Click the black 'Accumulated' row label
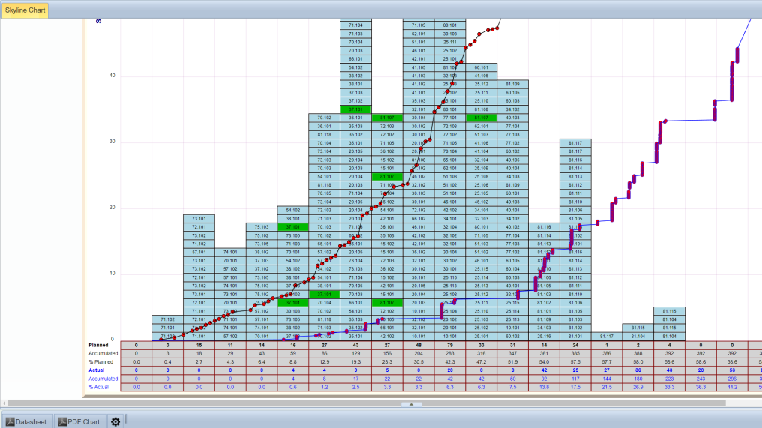The width and height of the screenshot is (762, 428). pos(103,353)
